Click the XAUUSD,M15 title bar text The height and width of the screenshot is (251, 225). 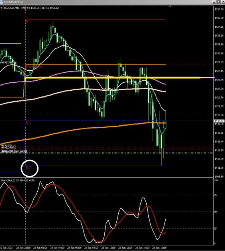click(x=13, y=2)
